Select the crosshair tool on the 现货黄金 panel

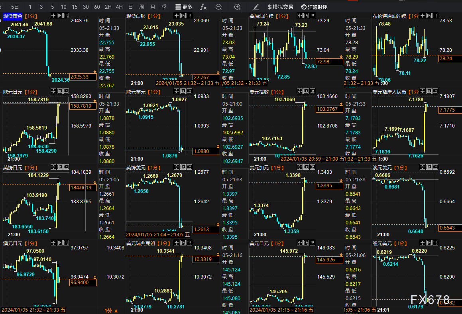click(x=53, y=16)
